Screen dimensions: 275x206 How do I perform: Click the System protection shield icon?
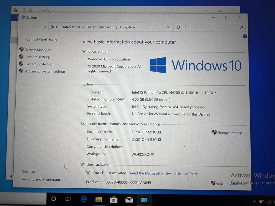point(21,64)
